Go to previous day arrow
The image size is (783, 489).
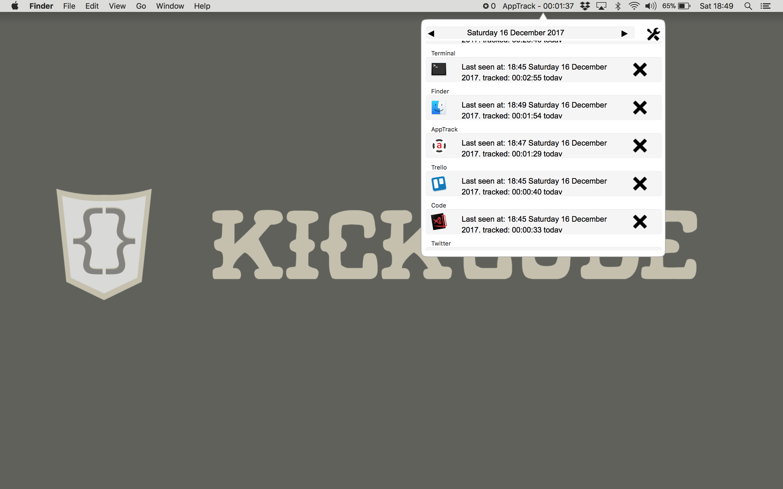(431, 33)
